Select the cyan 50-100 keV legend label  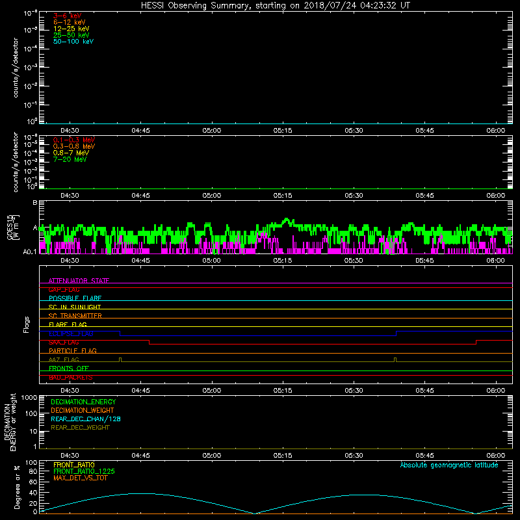73,42
